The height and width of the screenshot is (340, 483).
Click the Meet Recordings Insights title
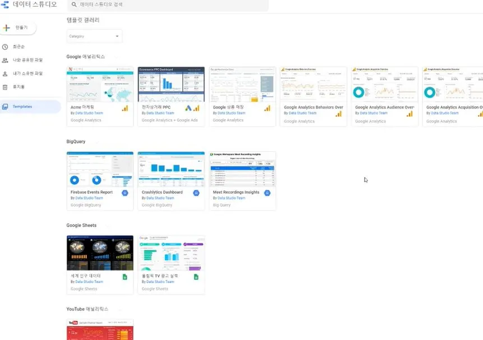coord(236,192)
